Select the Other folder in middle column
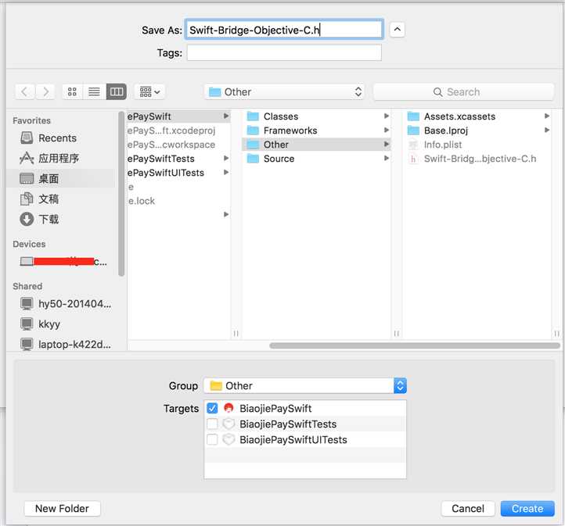 pos(316,145)
